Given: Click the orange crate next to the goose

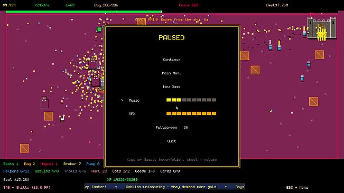Looking at the screenshot, I should point(49,116).
